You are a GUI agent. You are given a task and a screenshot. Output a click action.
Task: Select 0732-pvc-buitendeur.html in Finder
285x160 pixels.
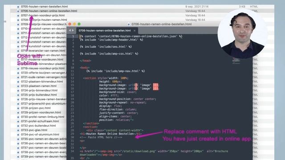click(x=38, y=126)
